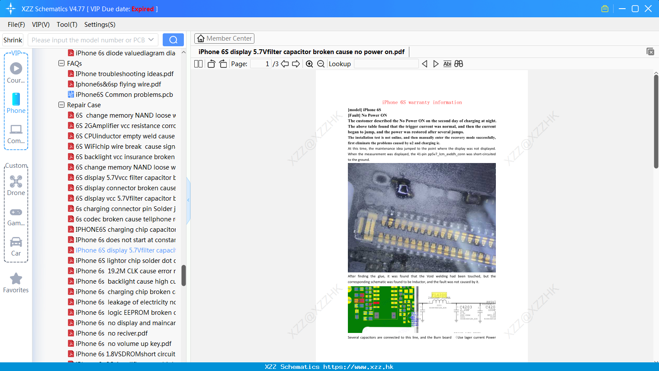Open the Car category
Image resolution: width=659 pixels, height=371 pixels.
point(16,246)
